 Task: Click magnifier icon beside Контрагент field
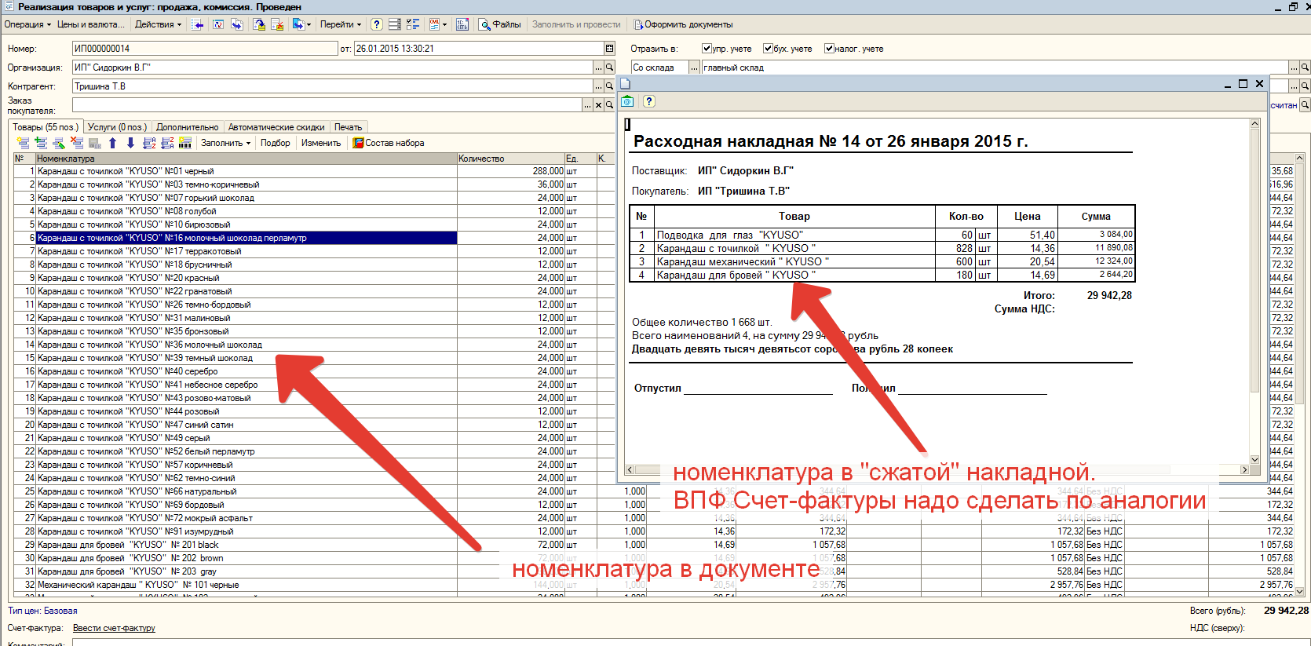coord(609,86)
